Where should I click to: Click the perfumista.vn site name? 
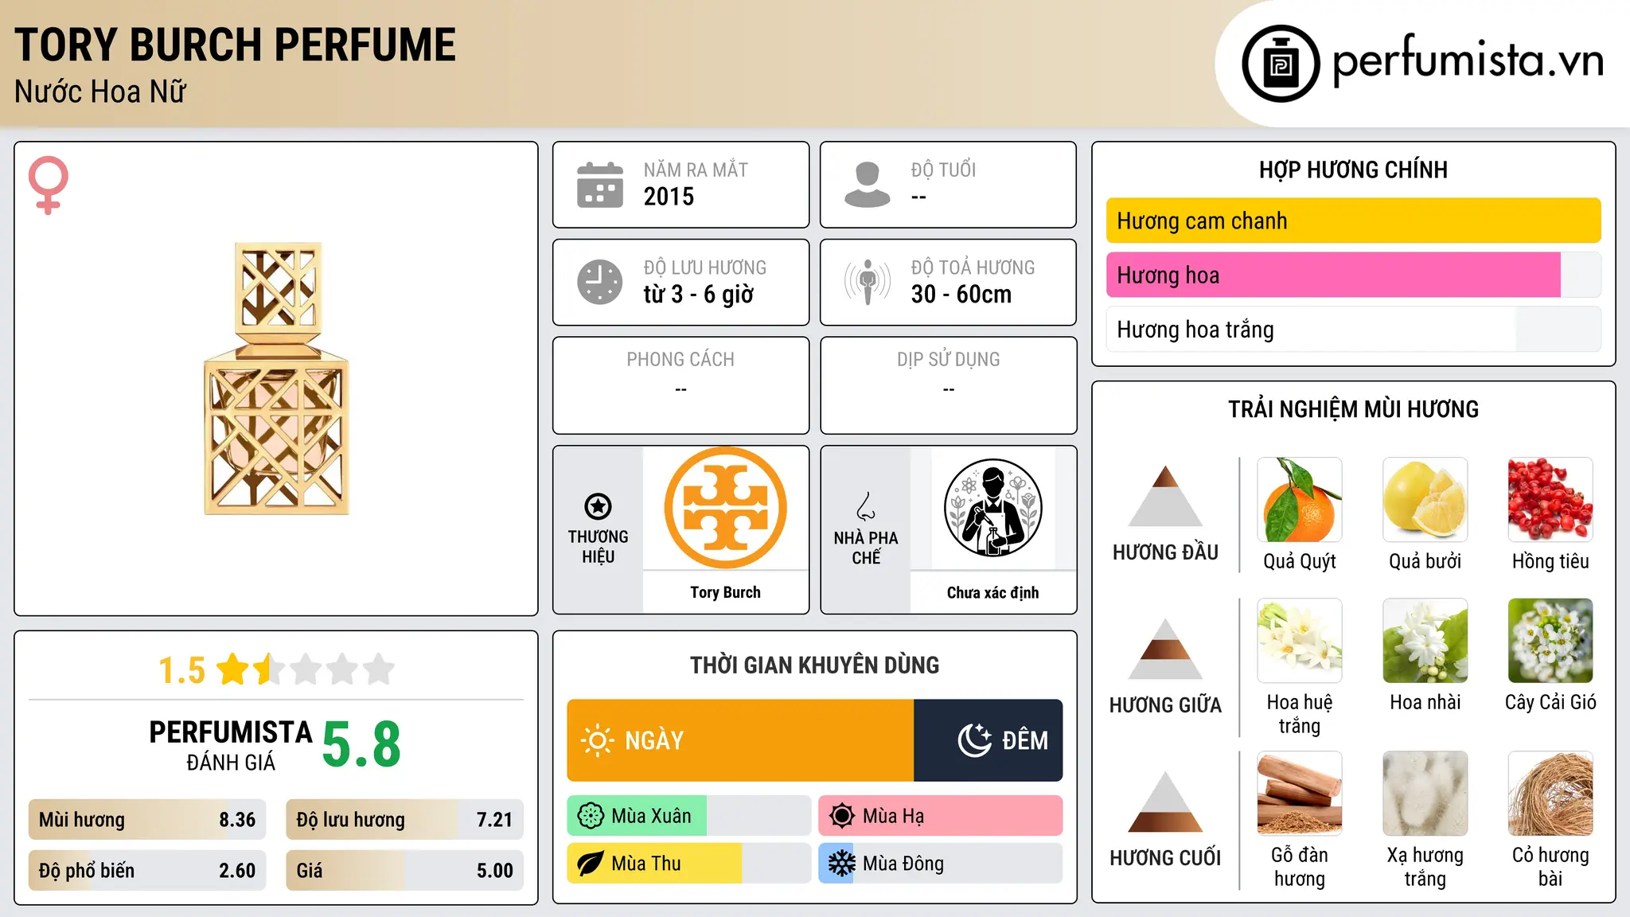(x=1468, y=60)
